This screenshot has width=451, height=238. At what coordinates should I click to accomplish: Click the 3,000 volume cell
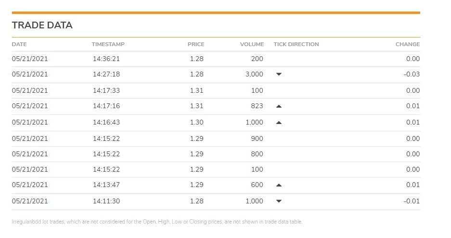coord(254,74)
